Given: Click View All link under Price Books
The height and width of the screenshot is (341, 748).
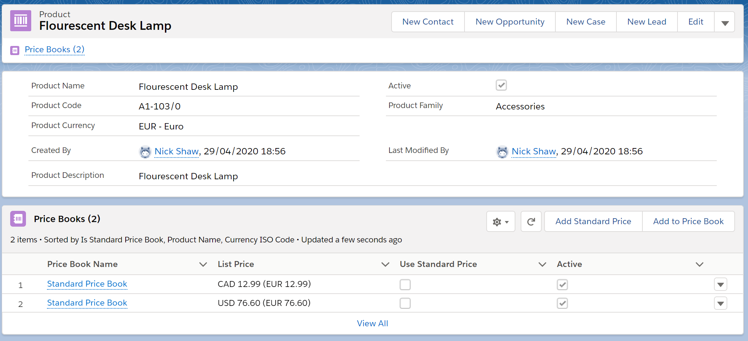Looking at the screenshot, I should pos(372,323).
